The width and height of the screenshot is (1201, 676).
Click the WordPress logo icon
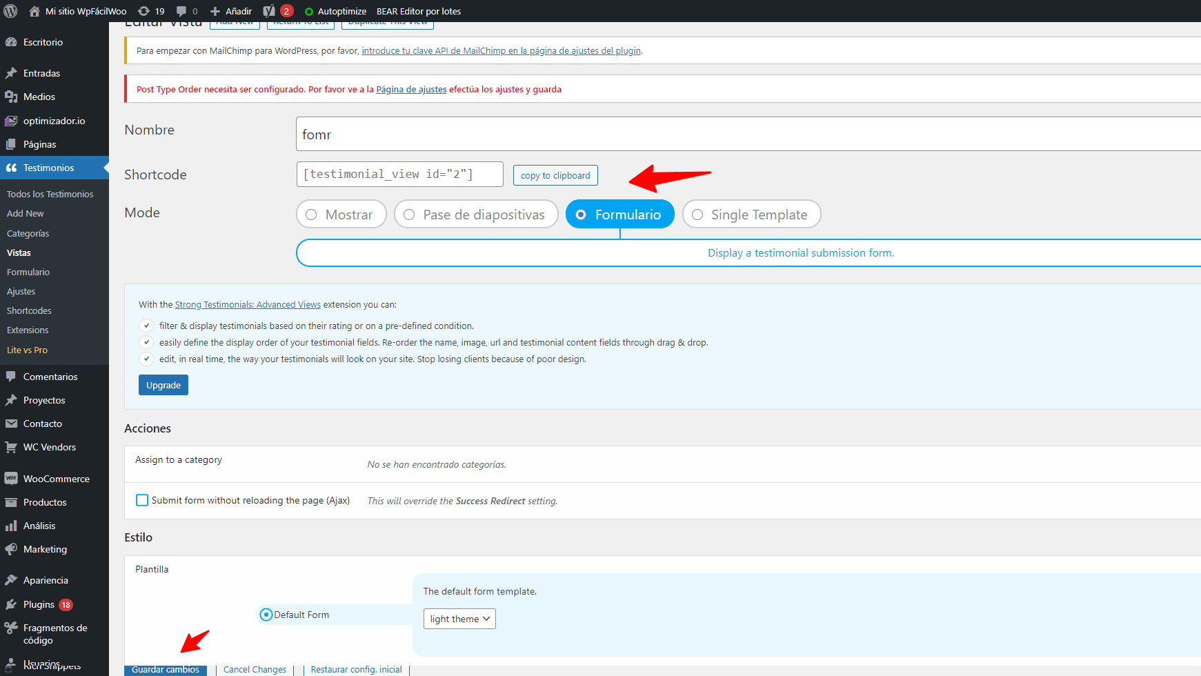[x=10, y=11]
